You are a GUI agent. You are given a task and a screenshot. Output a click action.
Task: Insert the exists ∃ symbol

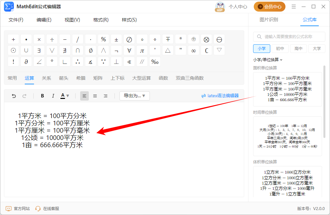(x=39, y=50)
